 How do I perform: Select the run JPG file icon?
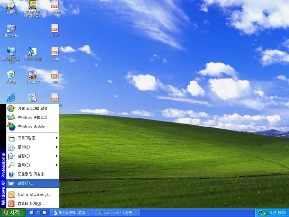55,77
